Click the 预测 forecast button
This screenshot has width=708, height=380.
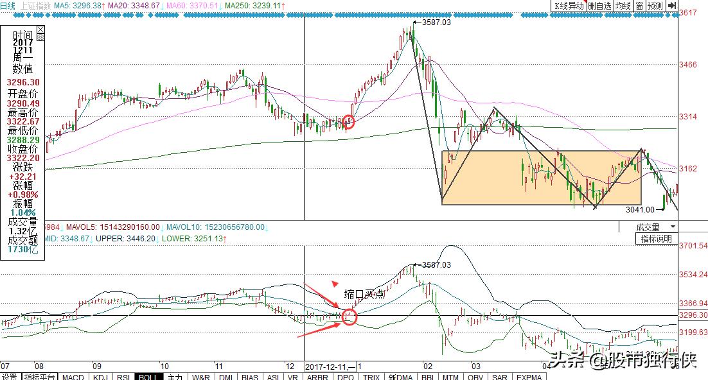pyautogui.click(x=654, y=6)
